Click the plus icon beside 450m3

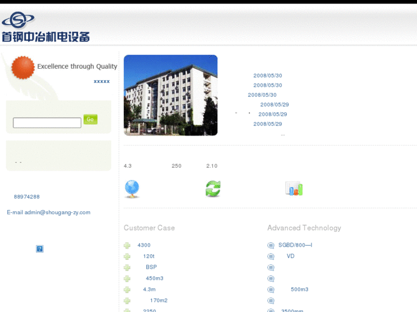tap(127, 279)
